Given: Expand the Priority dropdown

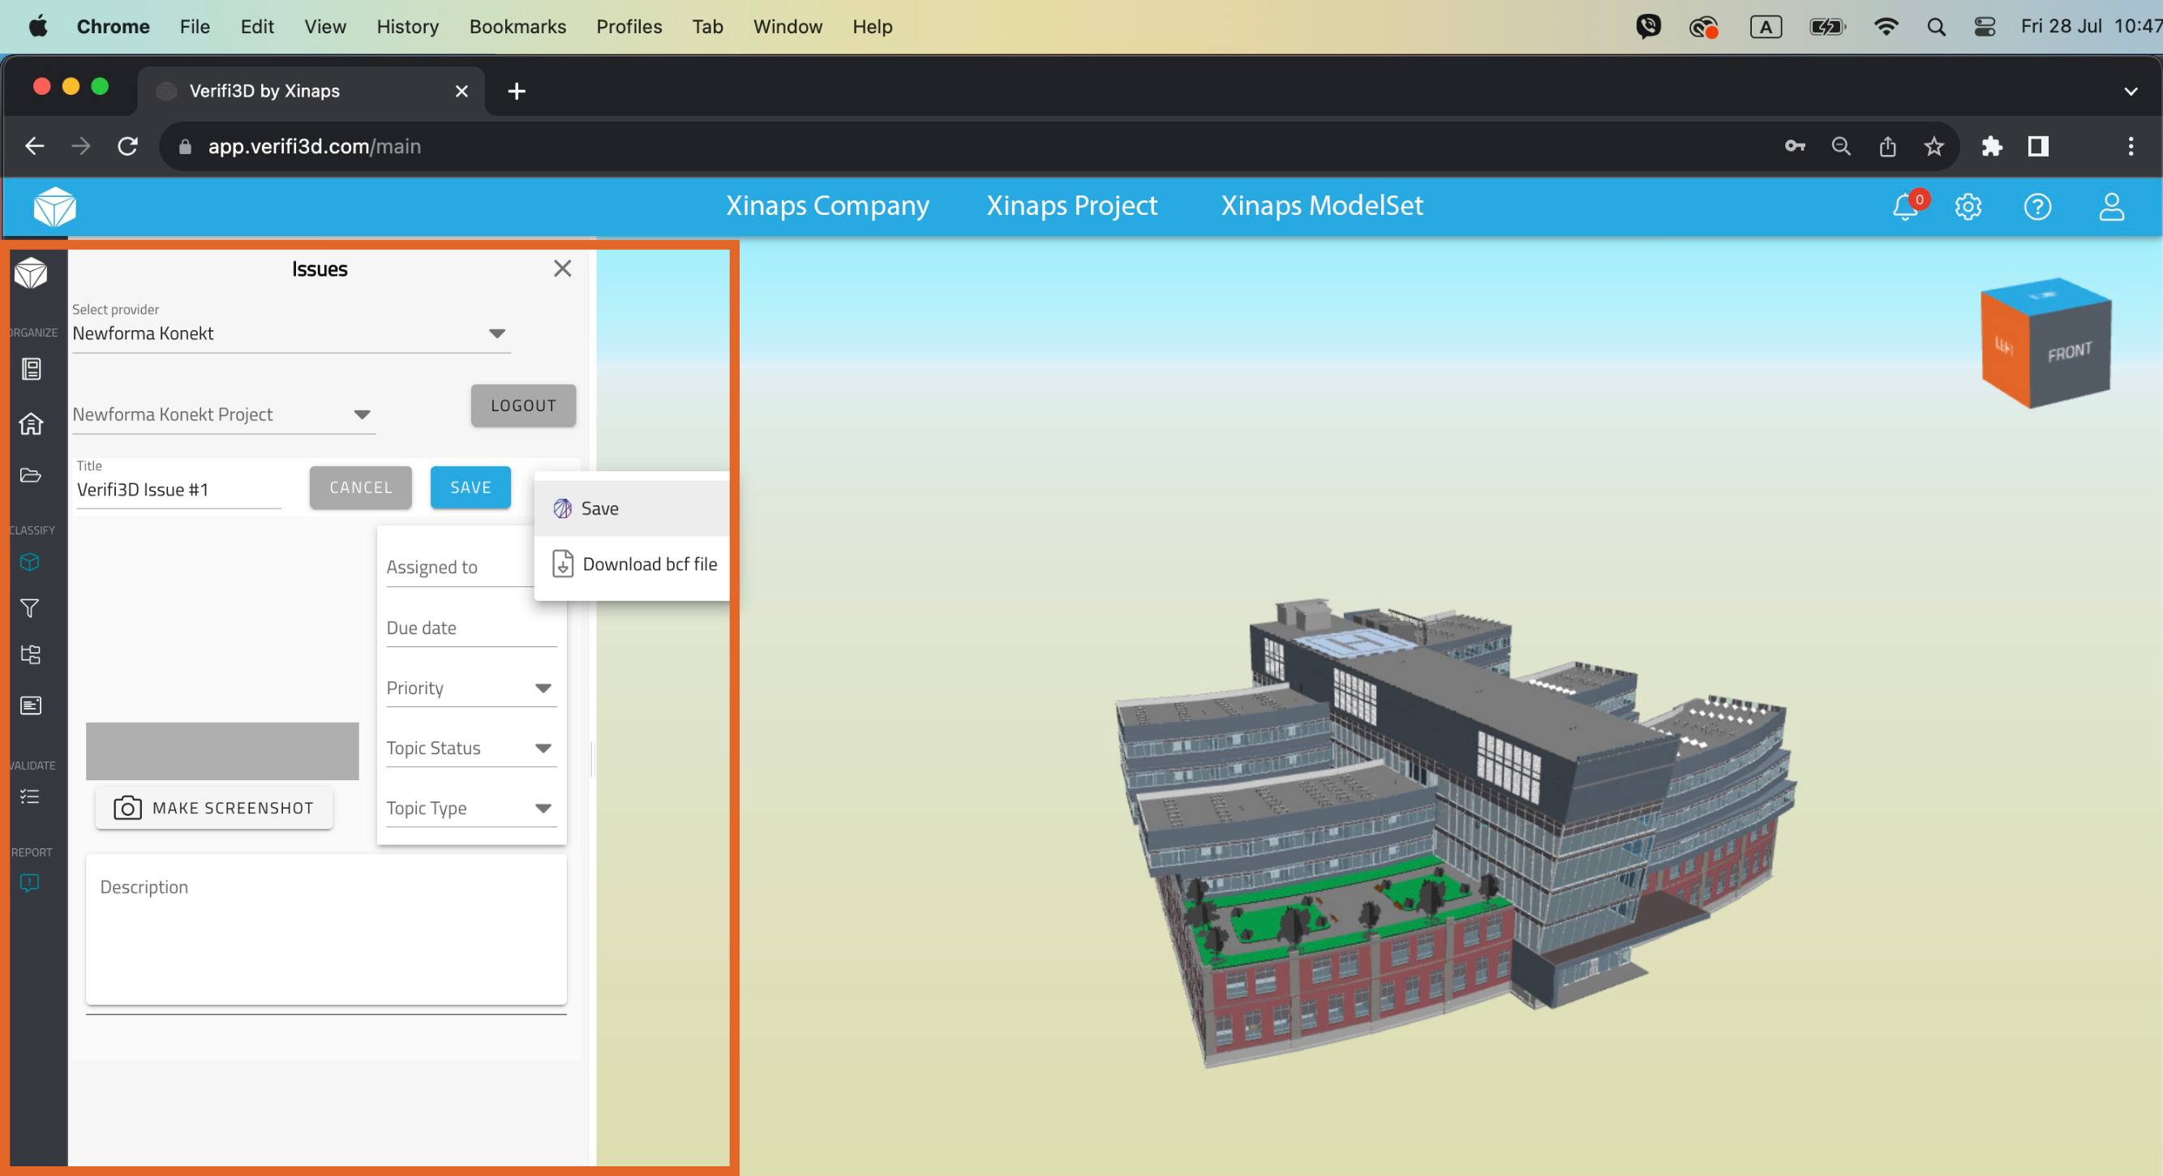Looking at the screenshot, I should point(471,689).
